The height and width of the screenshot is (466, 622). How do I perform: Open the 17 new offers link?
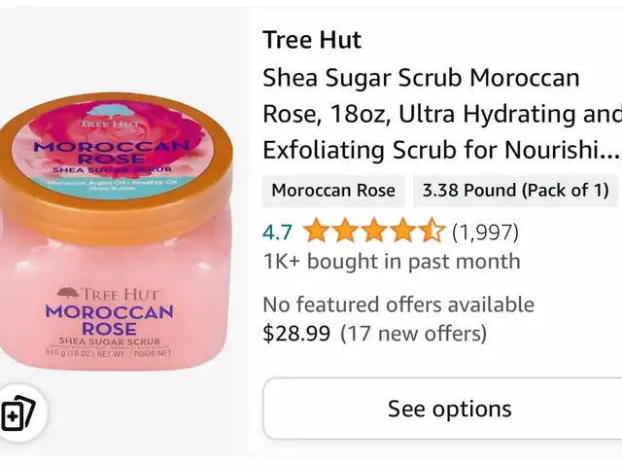tap(413, 334)
